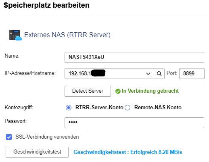Click the 'IP-Adresse/Hostname:' label
This screenshot has height=162, width=209.
pos(30,73)
